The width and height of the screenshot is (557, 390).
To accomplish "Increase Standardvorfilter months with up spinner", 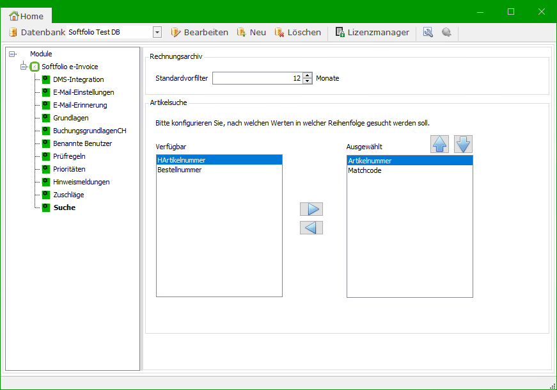I will point(308,75).
